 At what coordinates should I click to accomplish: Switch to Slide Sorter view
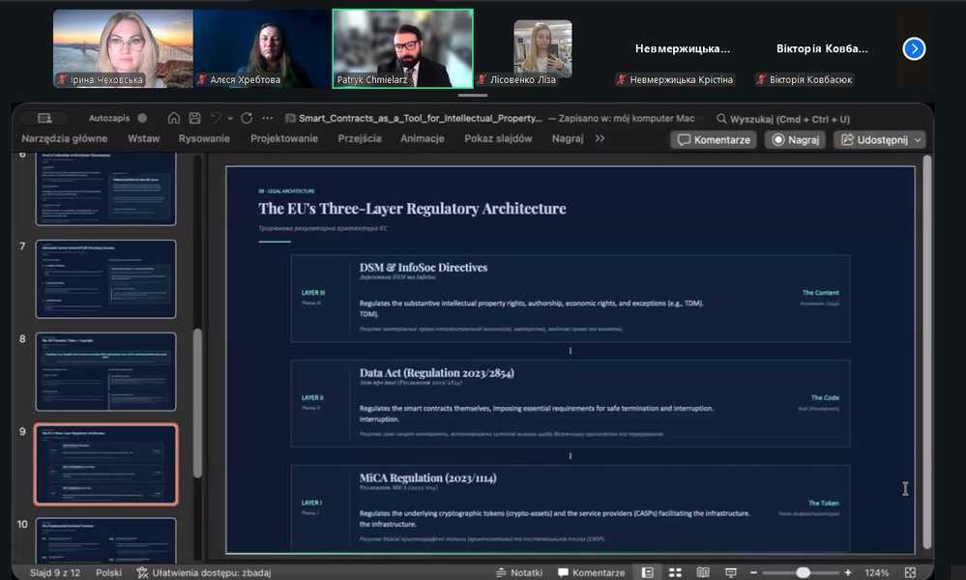[675, 572]
